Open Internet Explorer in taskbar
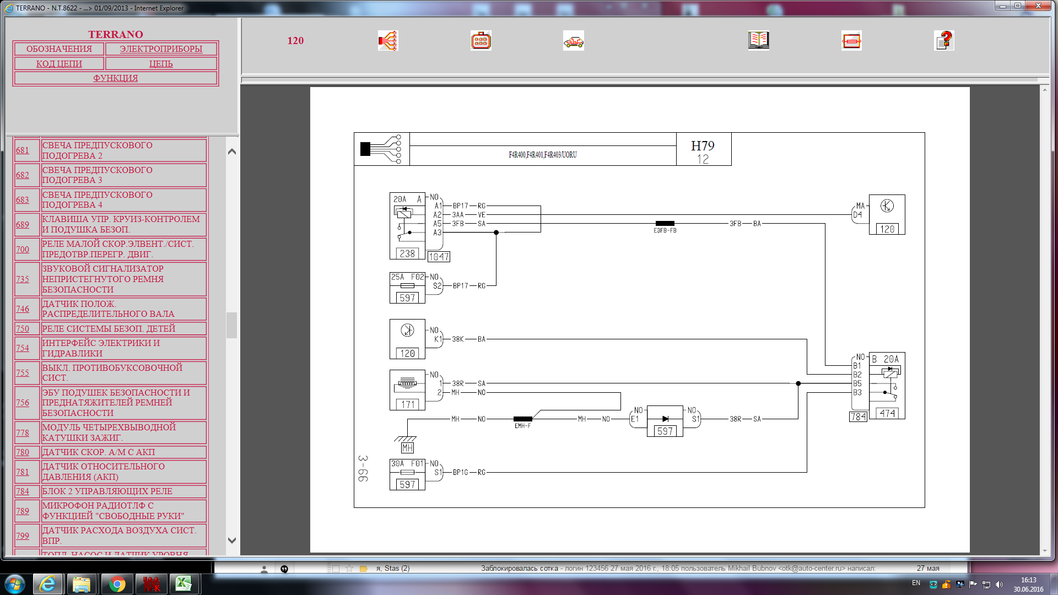 pyautogui.click(x=48, y=584)
